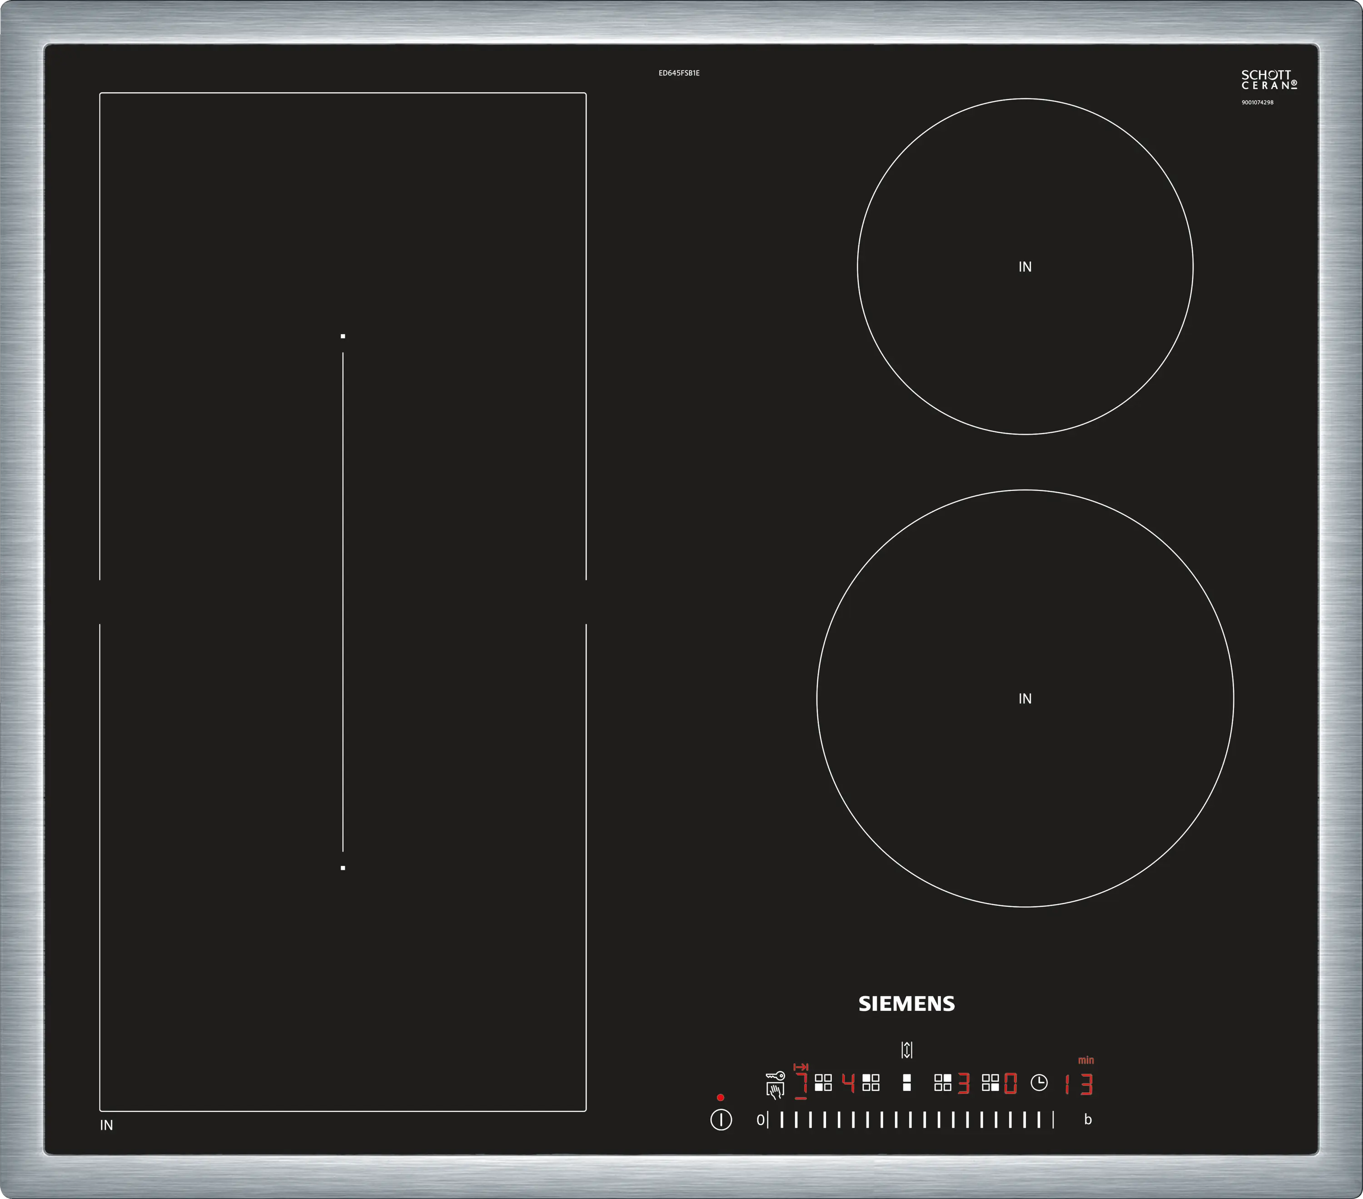Tap the boost 'b' power setting

pos(1088,1119)
